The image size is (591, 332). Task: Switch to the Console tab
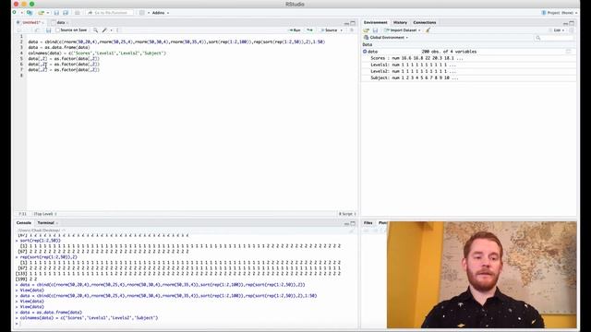click(24, 223)
